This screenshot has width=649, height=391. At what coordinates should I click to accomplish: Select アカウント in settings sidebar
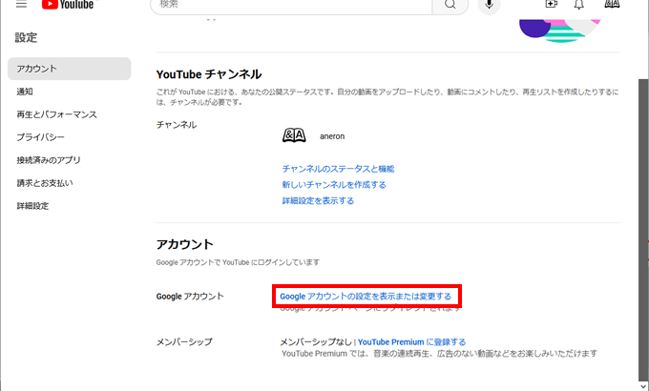click(70, 69)
